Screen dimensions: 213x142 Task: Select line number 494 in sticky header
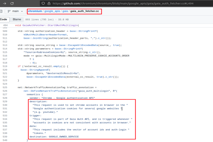click(x=5, y=25)
